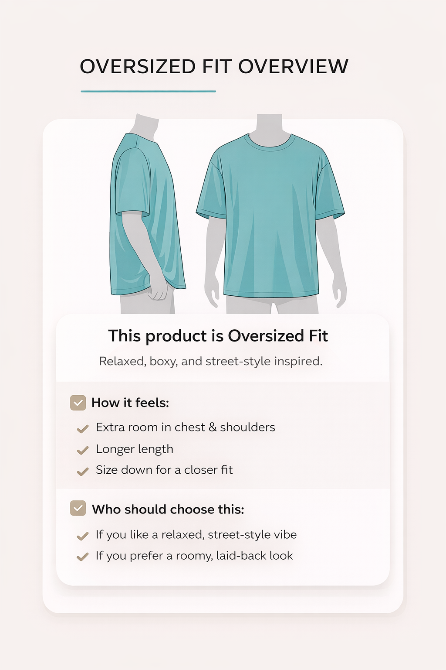Click the checkmark beside "Extra room in chest & shoulders"
Image resolution: width=446 pixels, height=670 pixels.
pyautogui.click(x=82, y=429)
